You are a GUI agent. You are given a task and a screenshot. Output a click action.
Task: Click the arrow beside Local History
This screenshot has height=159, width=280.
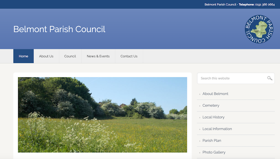(x=200, y=118)
